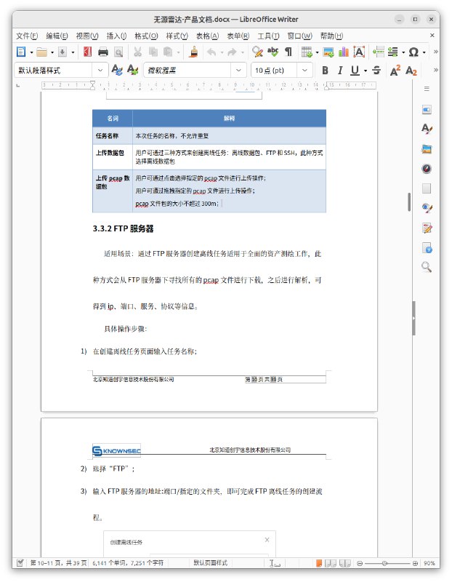452x582 pixels.
Task: Open the New document dropdown arrow
Action: (31, 52)
